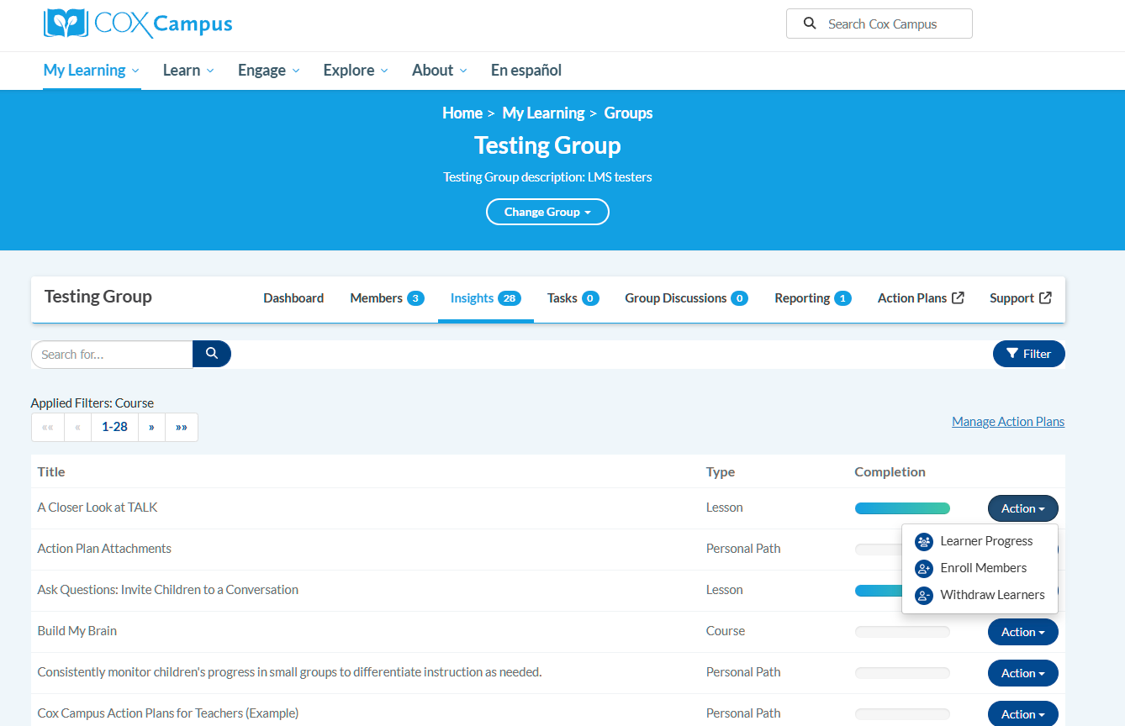The image size is (1125, 726).
Task: Click completion bar for A Closer Look at TALK
Action: (902, 508)
